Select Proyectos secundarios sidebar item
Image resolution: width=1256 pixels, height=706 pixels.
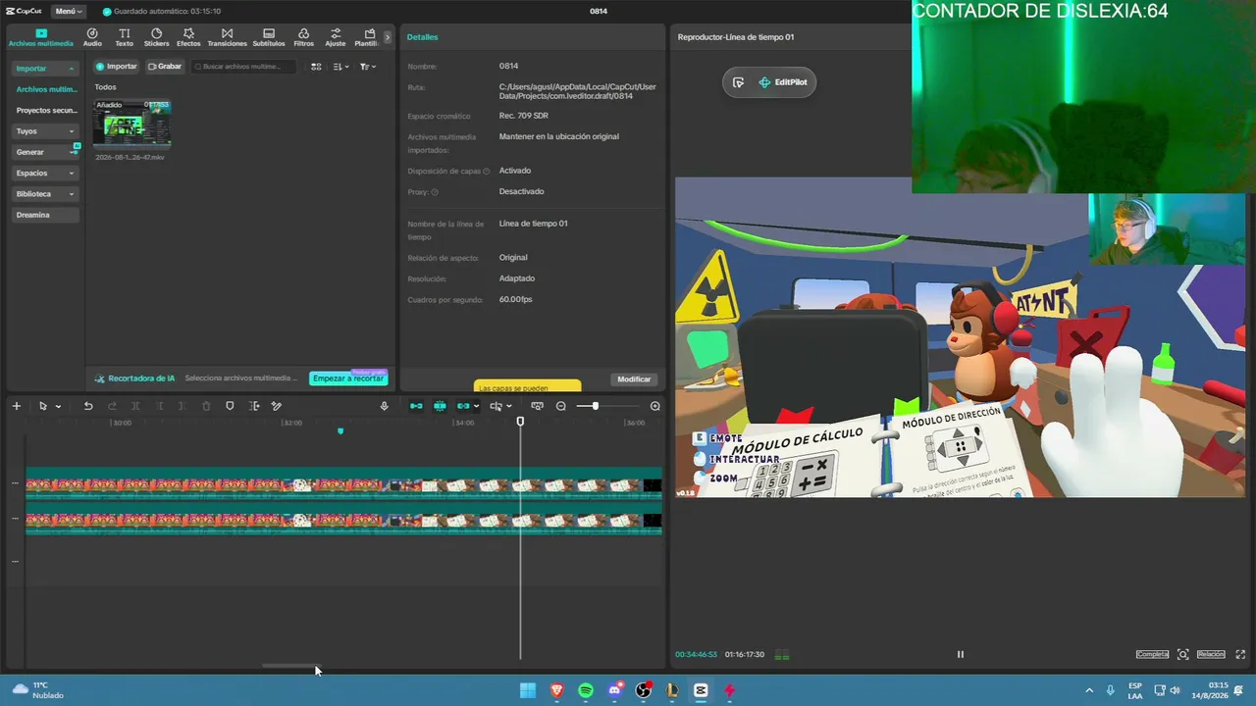pyautogui.click(x=46, y=110)
